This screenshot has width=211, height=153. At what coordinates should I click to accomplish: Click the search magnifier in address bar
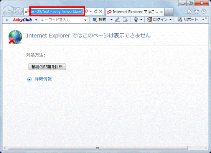[x=87, y=11]
